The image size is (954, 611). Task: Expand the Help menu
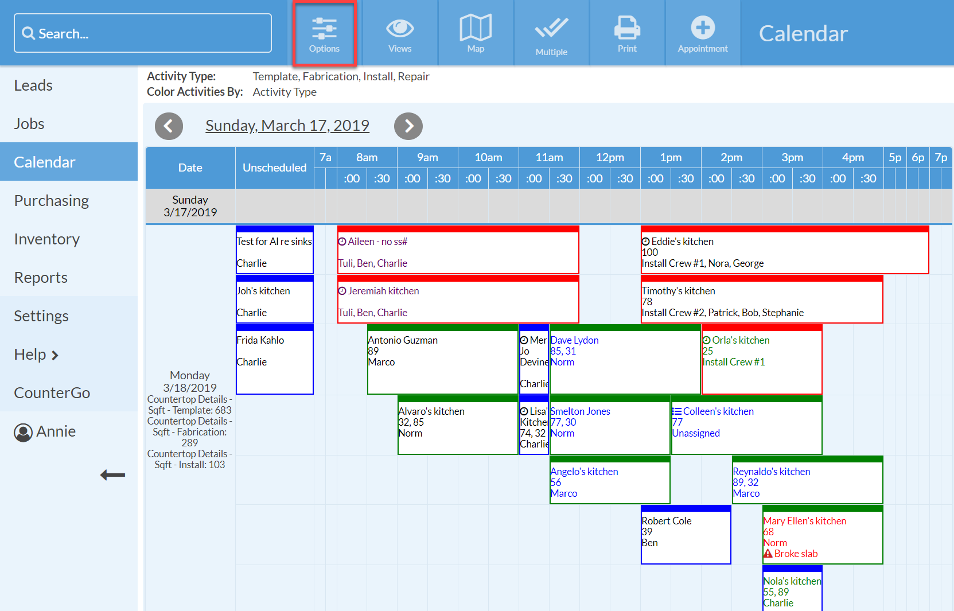click(36, 354)
